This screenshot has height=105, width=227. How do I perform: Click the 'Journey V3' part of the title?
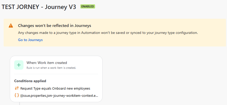tap(61, 7)
